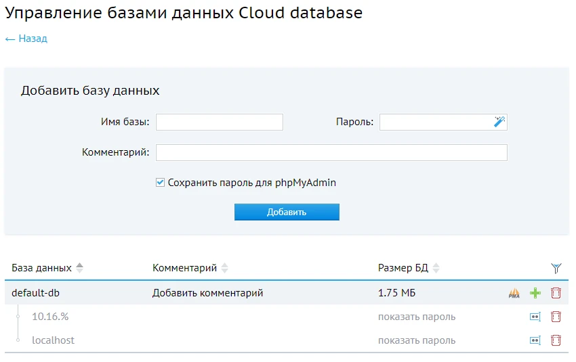Change password for localhost host
The width and height of the screenshot is (576, 362).
coord(535,340)
